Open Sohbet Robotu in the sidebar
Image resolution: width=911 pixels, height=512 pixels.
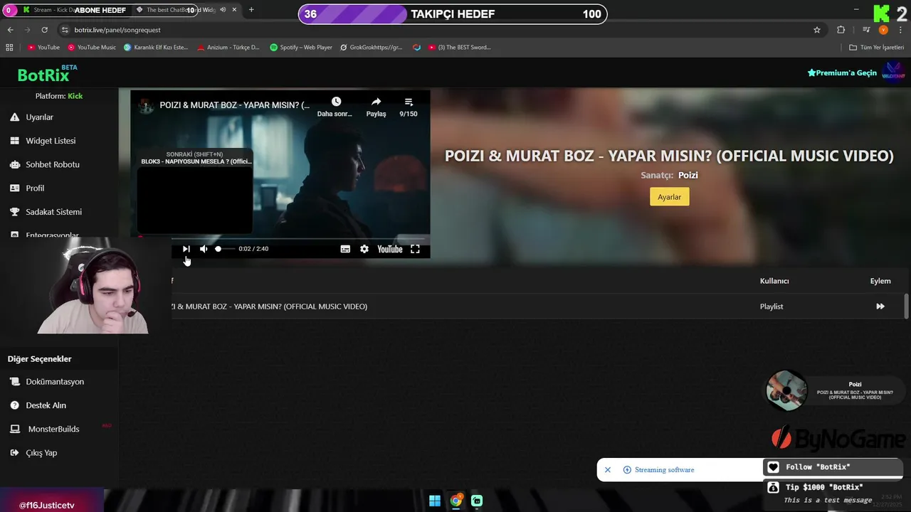coord(53,164)
